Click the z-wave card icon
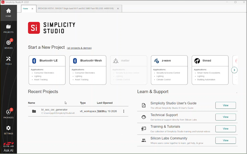 click(x=157, y=61)
